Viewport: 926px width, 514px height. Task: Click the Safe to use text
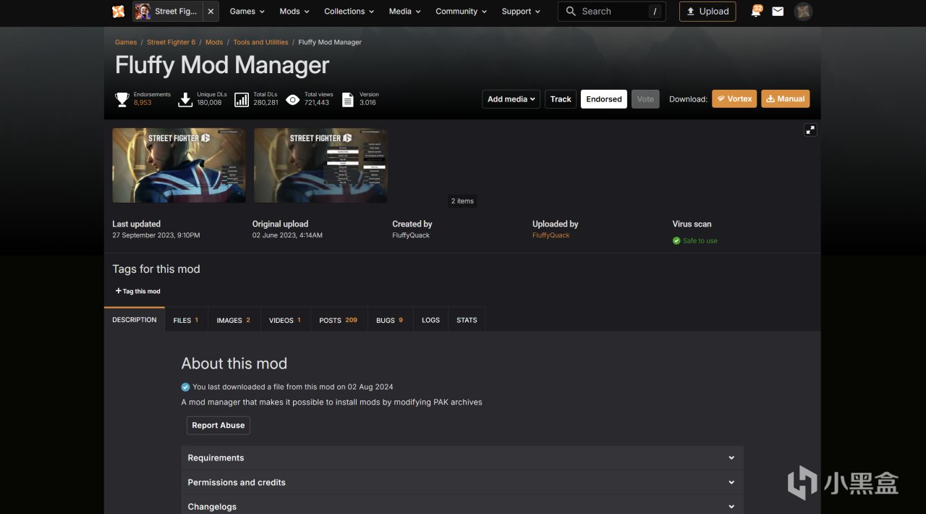click(x=700, y=241)
